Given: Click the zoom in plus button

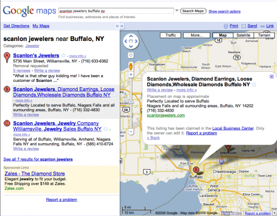Looking at the screenshot, I should pyautogui.click(x=131, y=74).
